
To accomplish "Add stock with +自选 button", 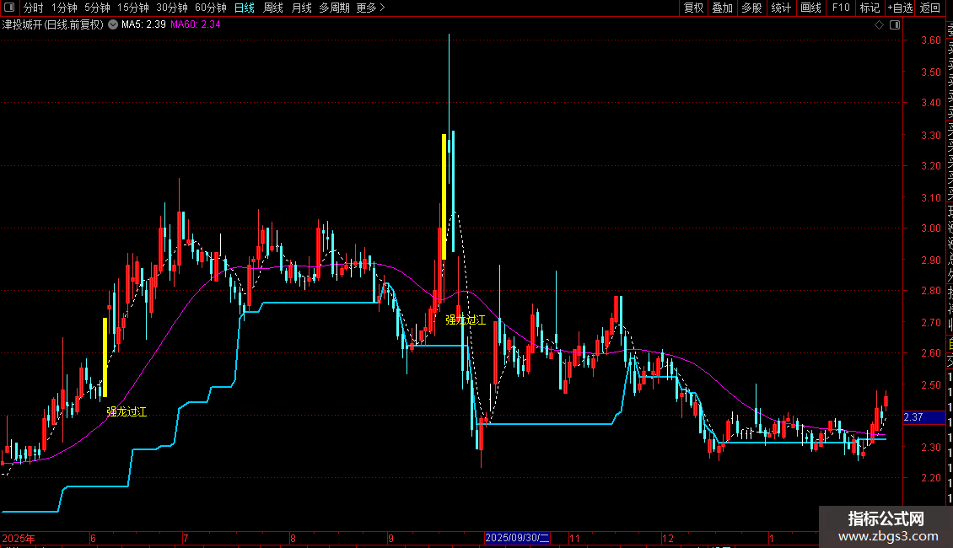I will pyautogui.click(x=900, y=8).
